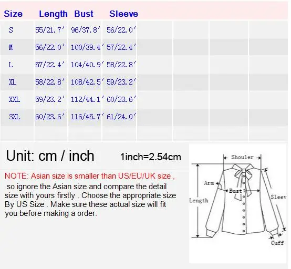Click the bust value 112/44.1'
Viewport: 291px width, 269px height.
[x=87, y=99]
